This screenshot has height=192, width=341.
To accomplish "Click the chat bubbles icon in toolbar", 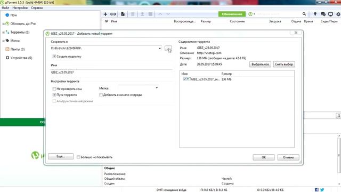I will pyautogui.click(x=323, y=14).
